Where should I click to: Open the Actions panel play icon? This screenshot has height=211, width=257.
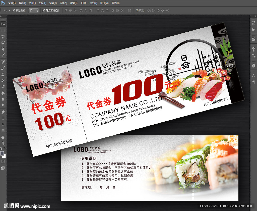[x=253, y=30]
